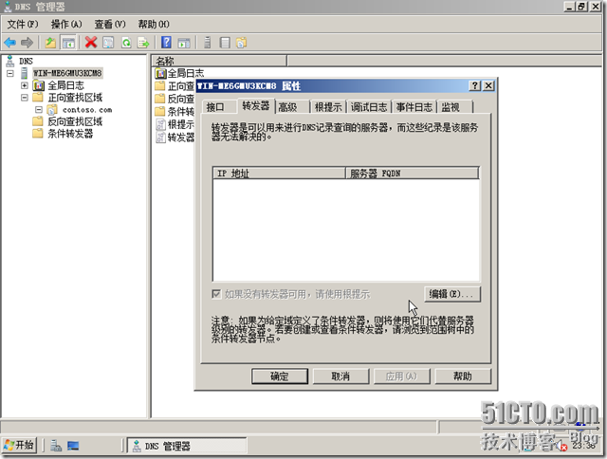607x459 pixels.
Task: Toggle the console tree pane icon
Action: (x=68, y=42)
